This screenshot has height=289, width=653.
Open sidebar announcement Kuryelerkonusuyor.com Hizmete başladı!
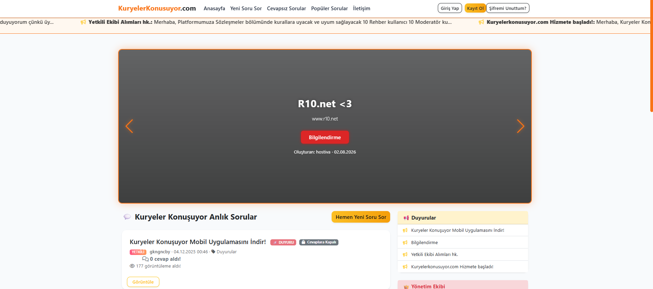pyautogui.click(x=452, y=267)
